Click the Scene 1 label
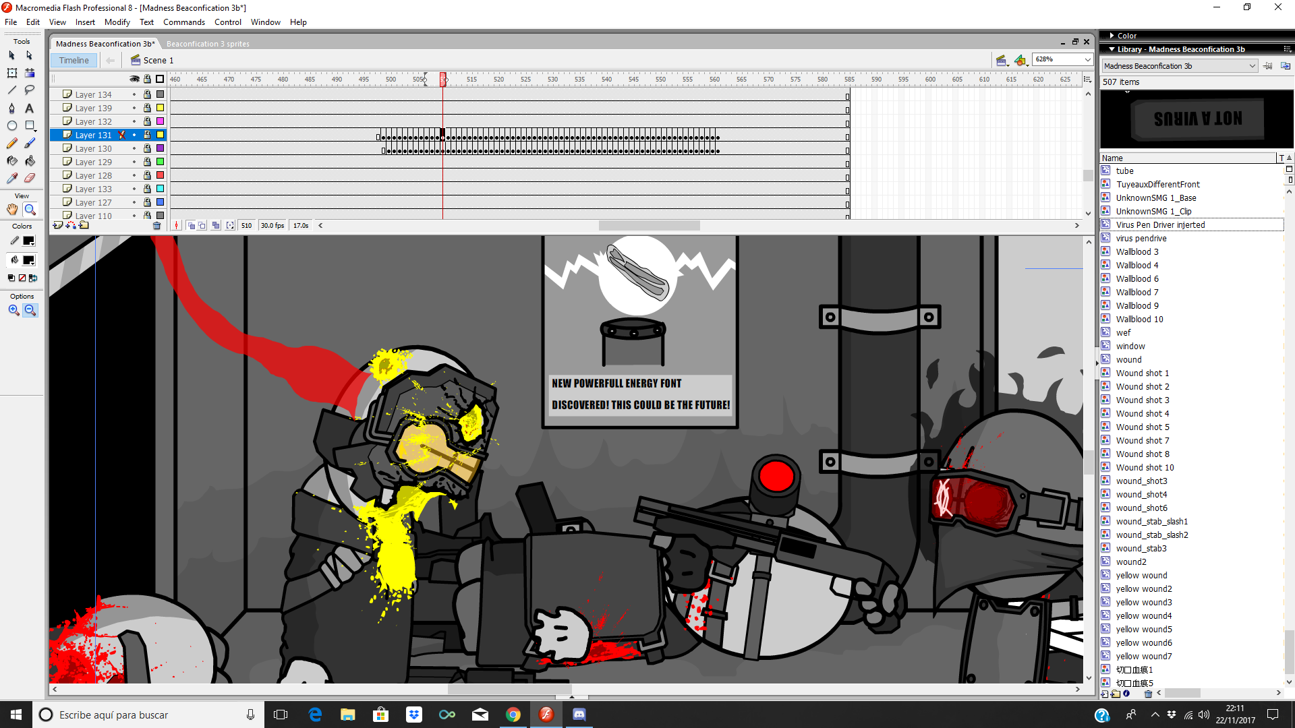 (158, 61)
